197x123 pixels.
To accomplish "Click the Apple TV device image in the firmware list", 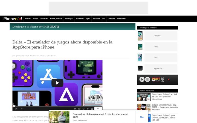I will (x=140, y=68).
